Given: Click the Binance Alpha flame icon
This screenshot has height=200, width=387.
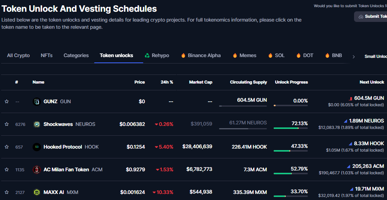Looking at the screenshot, I should pyautogui.click(x=183, y=56).
